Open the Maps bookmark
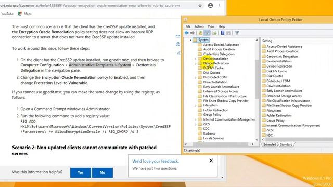 coord(24,14)
